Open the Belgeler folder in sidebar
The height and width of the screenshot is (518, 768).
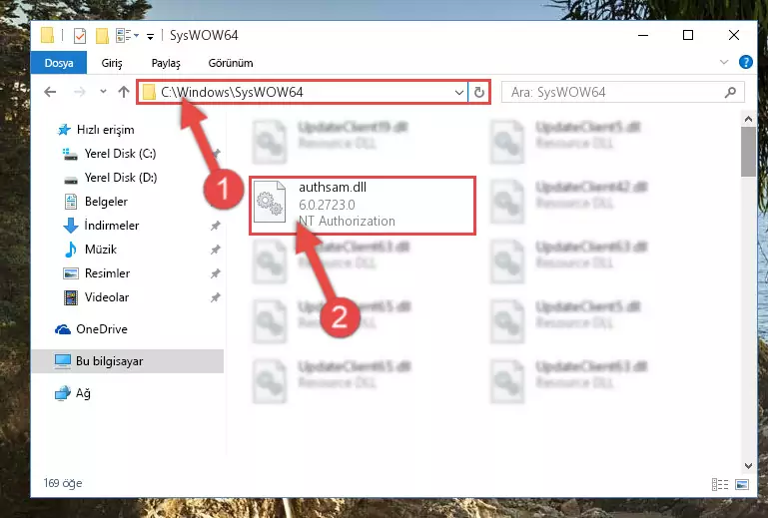coord(106,202)
